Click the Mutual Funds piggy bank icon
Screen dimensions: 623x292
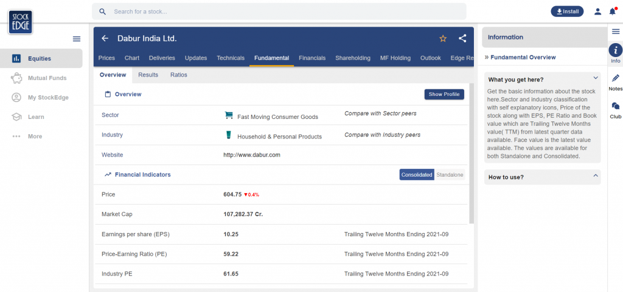tap(16, 78)
